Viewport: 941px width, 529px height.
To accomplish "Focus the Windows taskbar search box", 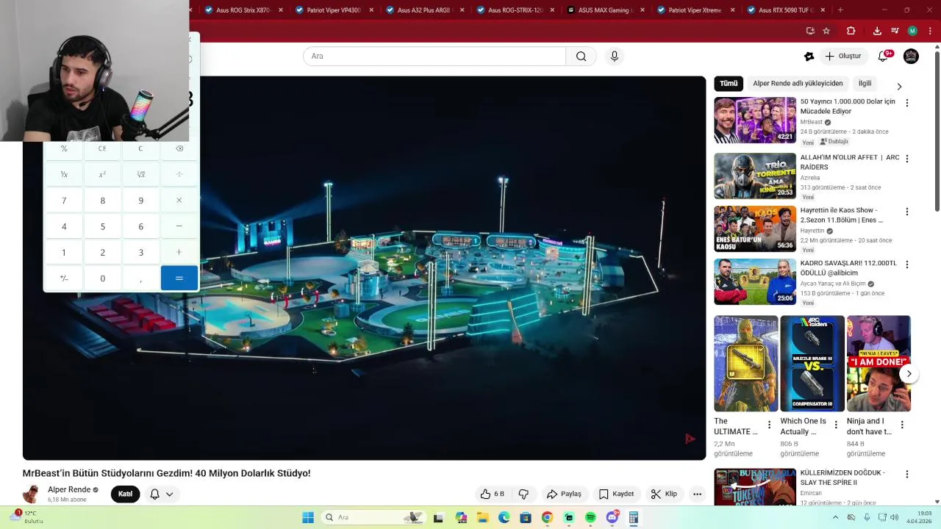I will (374, 517).
